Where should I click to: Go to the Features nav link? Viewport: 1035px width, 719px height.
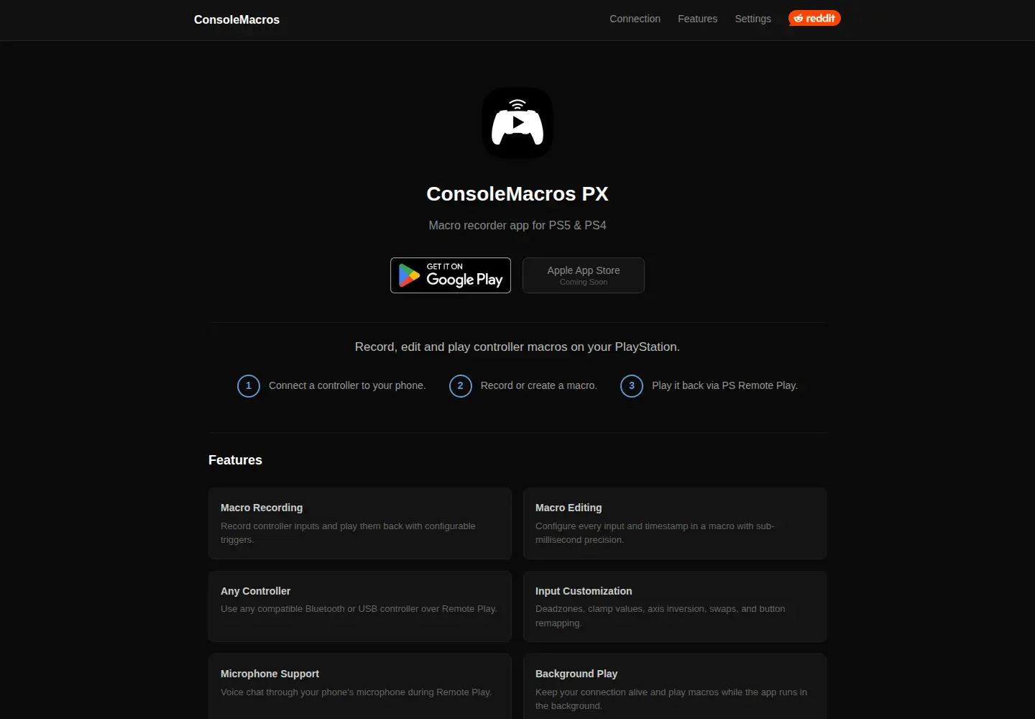(x=697, y=19)
